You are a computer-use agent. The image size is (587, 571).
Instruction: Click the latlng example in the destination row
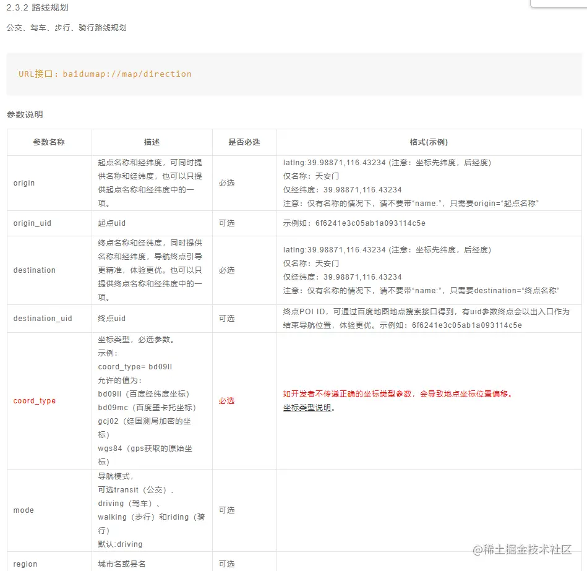click(387, 250)
